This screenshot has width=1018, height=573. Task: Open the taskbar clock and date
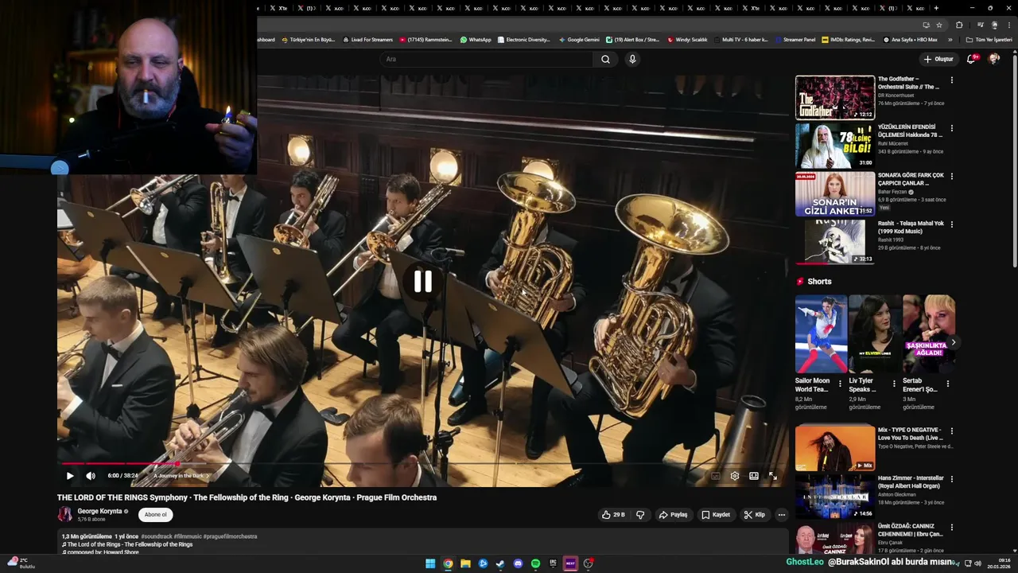coord(1001,563)
